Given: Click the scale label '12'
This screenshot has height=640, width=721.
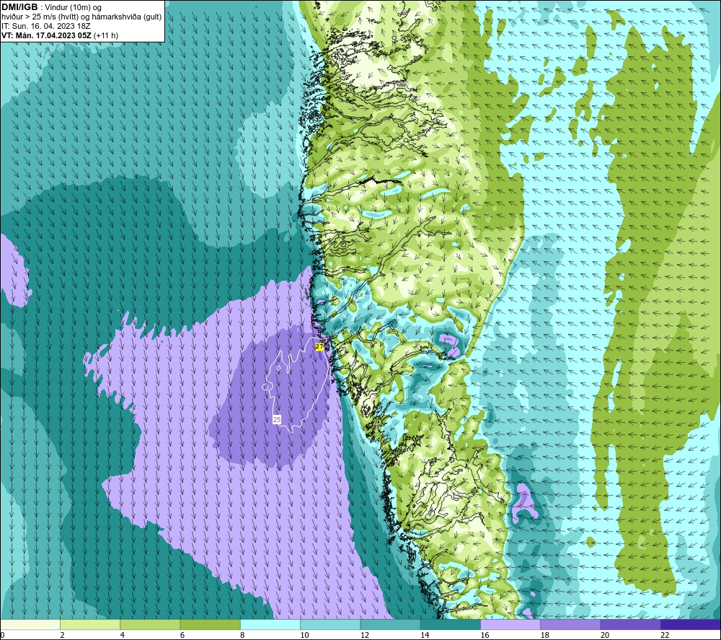Looking at the screenshot, I should coord(365,635).
